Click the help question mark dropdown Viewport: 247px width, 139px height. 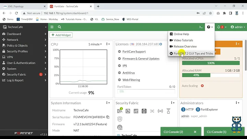point(210,27)
